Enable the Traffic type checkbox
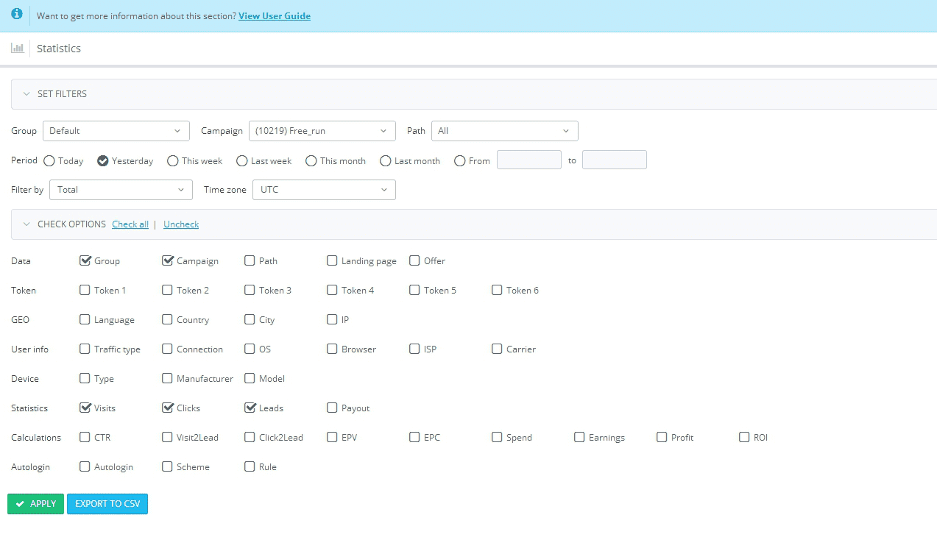Viewport: 937px width, 540px height. pyautogui.click(x=85, y=349)
